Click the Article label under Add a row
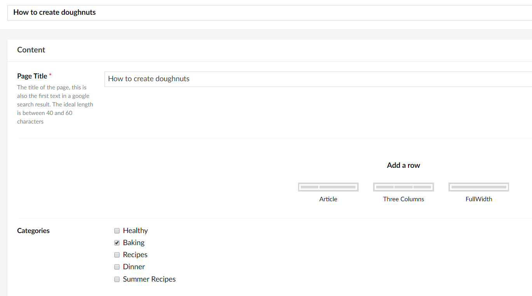Viewport: 532px width, 296px height. 328,199
